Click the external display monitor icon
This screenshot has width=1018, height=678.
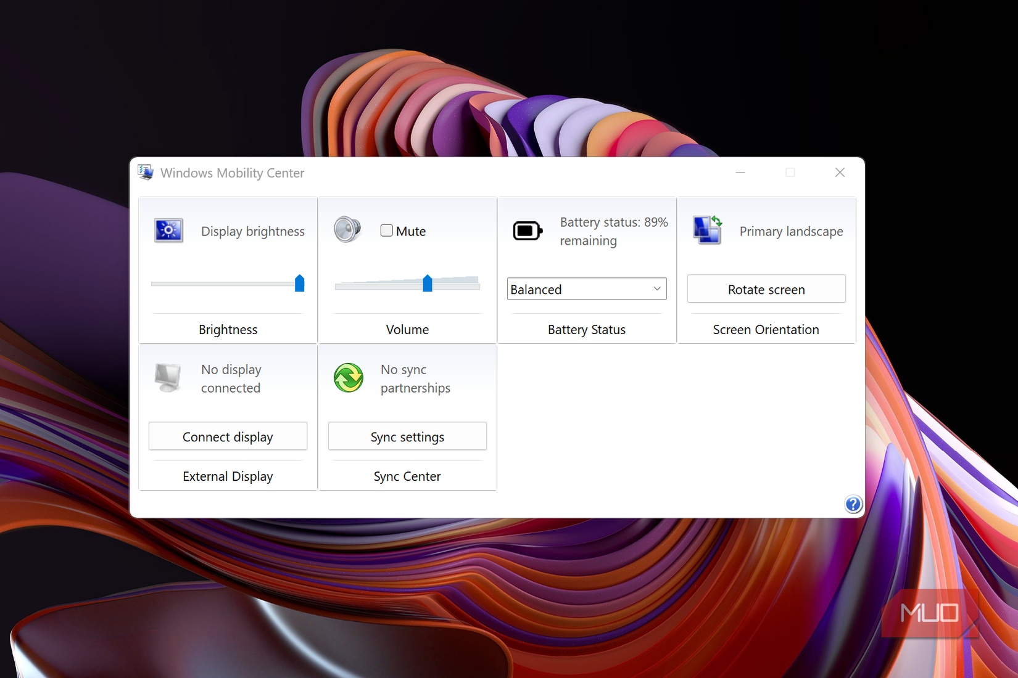168,377
